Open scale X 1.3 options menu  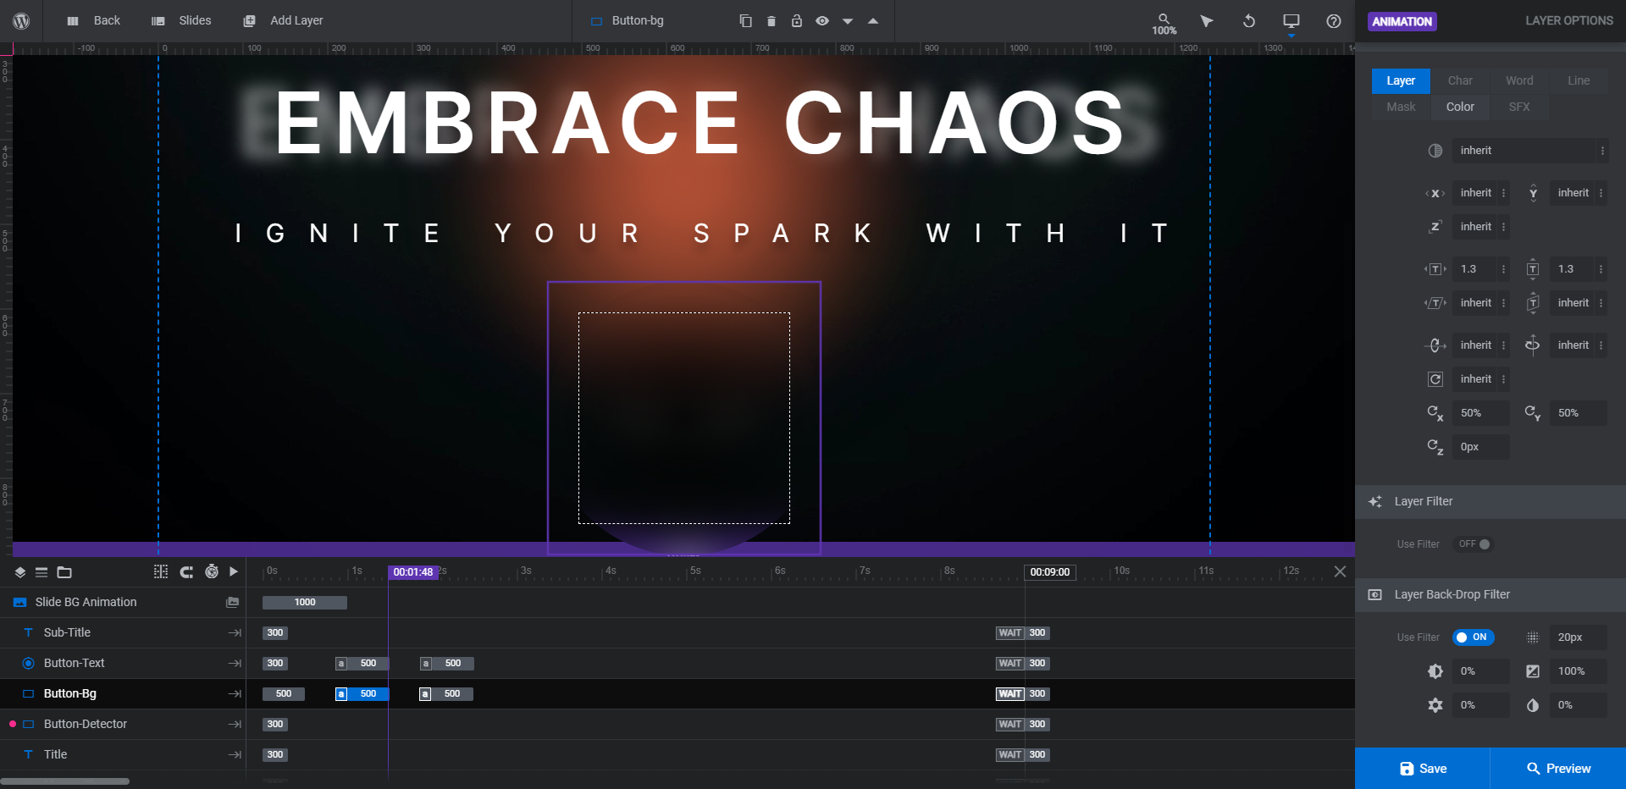(1504, 269)
